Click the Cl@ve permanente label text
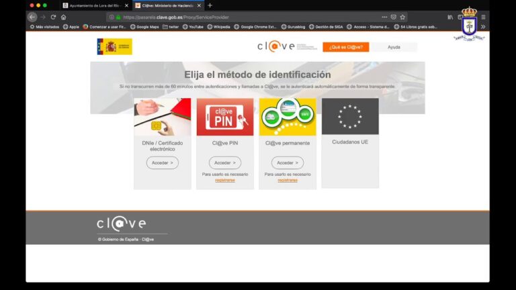The width and height of the screenshot is (516, 290). (x=288, y=143)
